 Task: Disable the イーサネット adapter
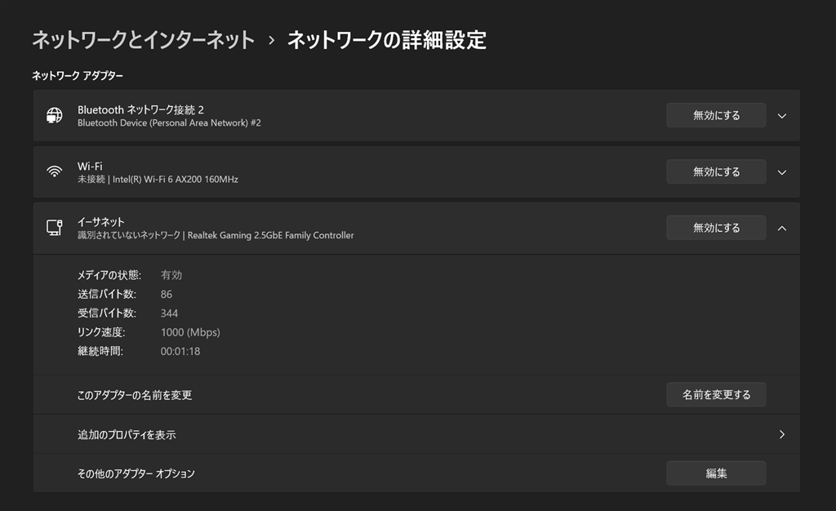[x=716, y=229]
